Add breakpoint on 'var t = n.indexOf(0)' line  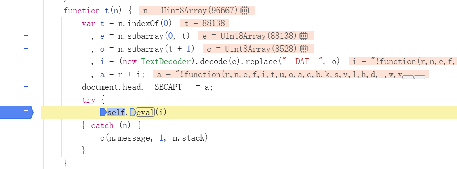tap(25, 23)
